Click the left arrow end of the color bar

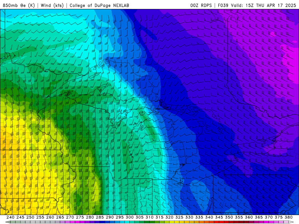pos(7,222)
